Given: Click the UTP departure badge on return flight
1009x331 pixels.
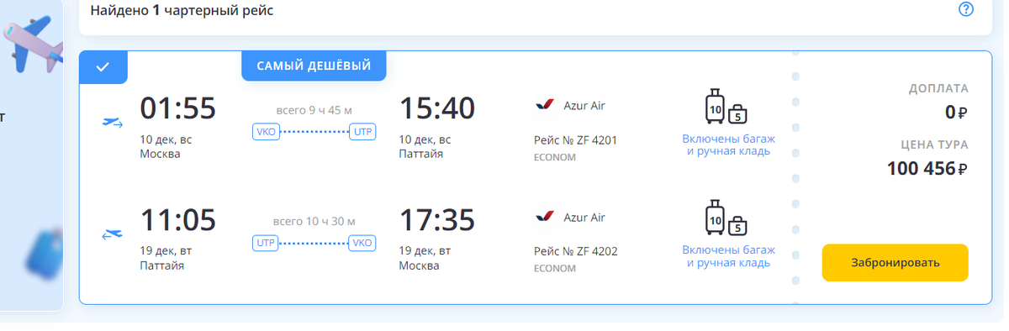Looking at the screenshot, I should pyautogui.click(x=266, y=243).
